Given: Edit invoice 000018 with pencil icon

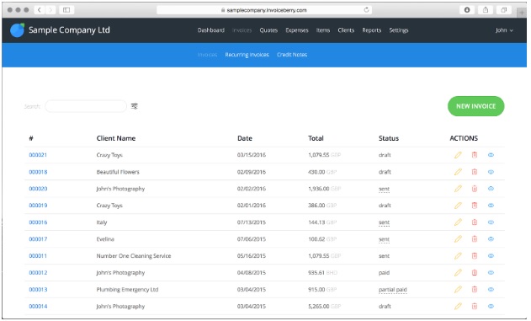Looking at the screenshot, I should 458,172.
